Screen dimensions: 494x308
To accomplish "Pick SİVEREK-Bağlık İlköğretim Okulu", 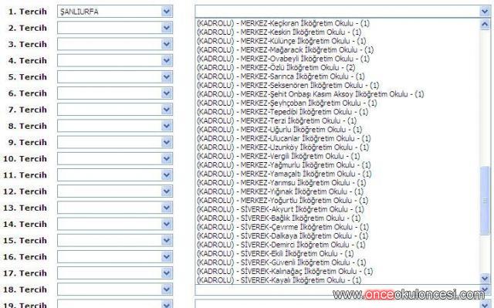I will 279,218.
